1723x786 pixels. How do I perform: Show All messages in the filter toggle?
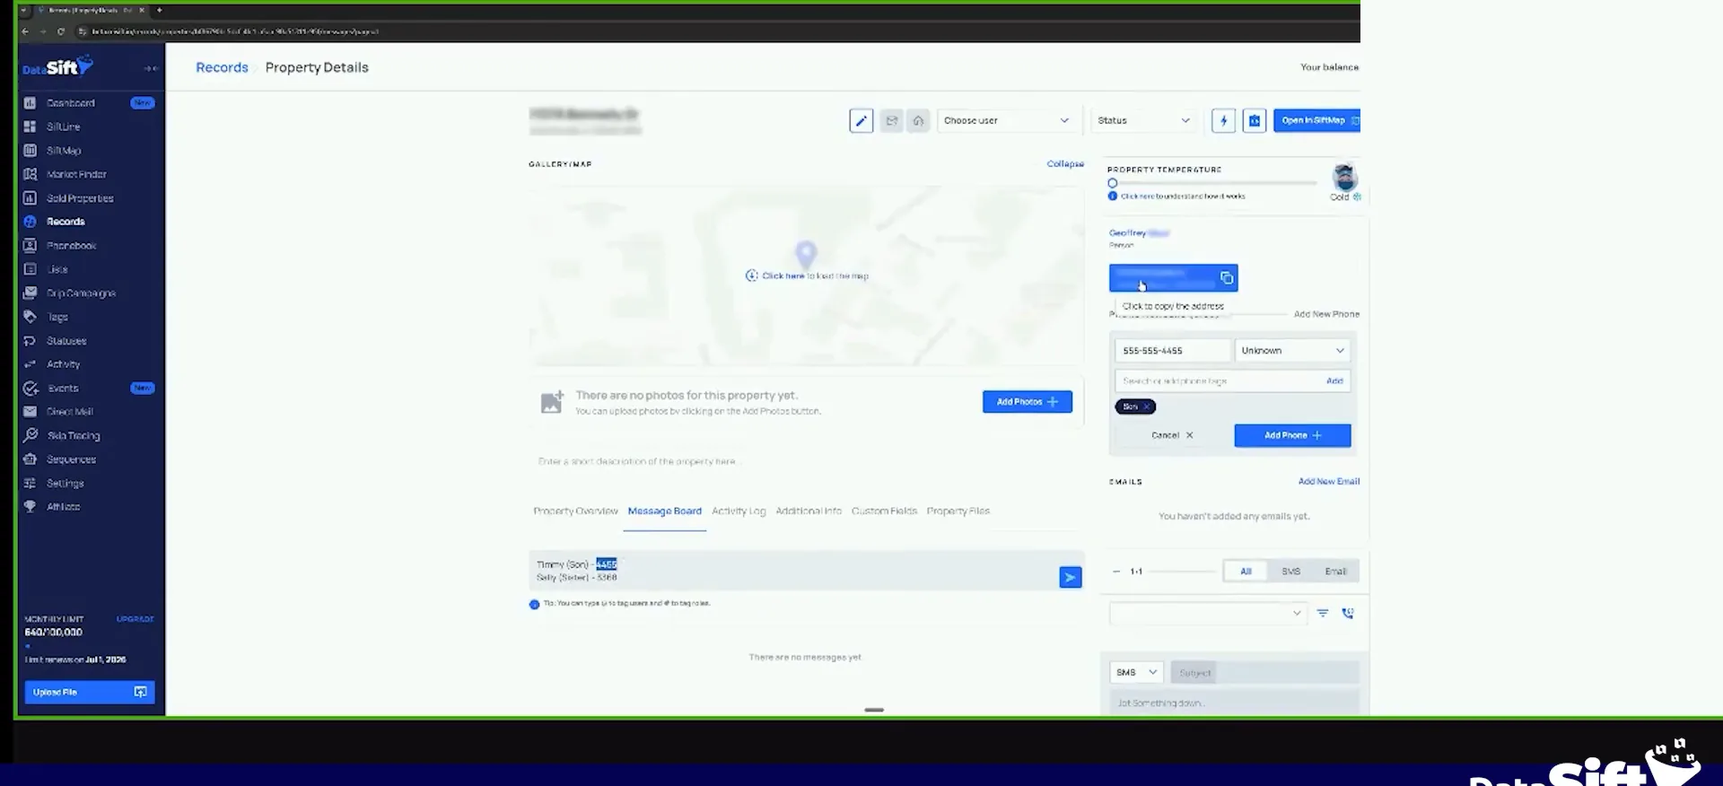click(x=1246, y=572)
